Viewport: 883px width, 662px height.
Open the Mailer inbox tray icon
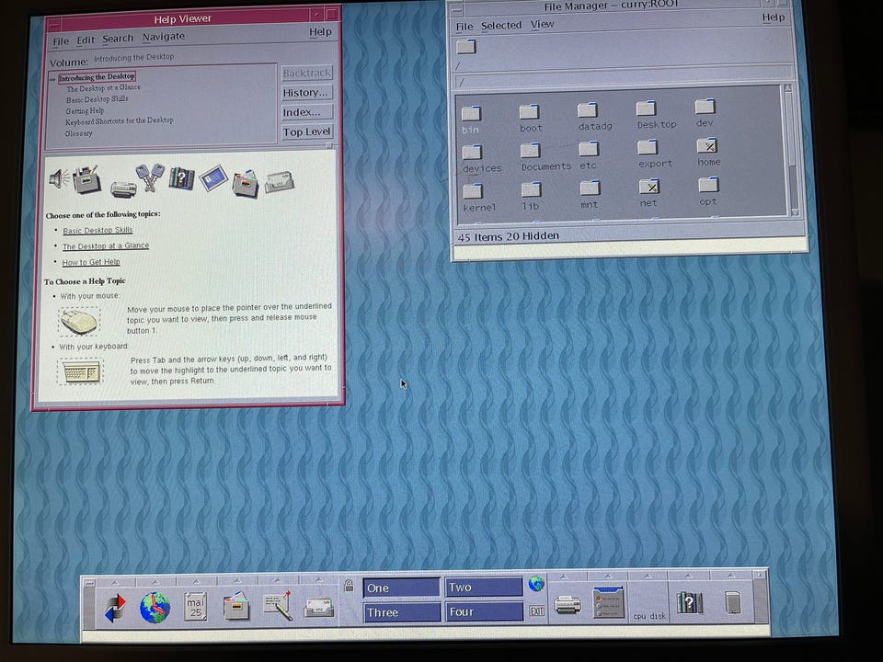point(319,608)
